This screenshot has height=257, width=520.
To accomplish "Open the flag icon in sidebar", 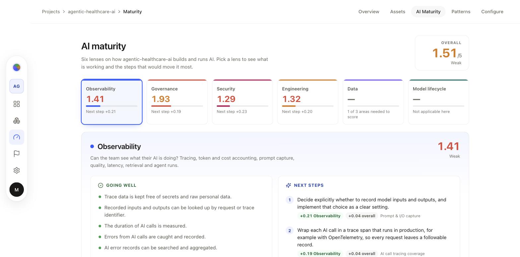I will point(17,154).
